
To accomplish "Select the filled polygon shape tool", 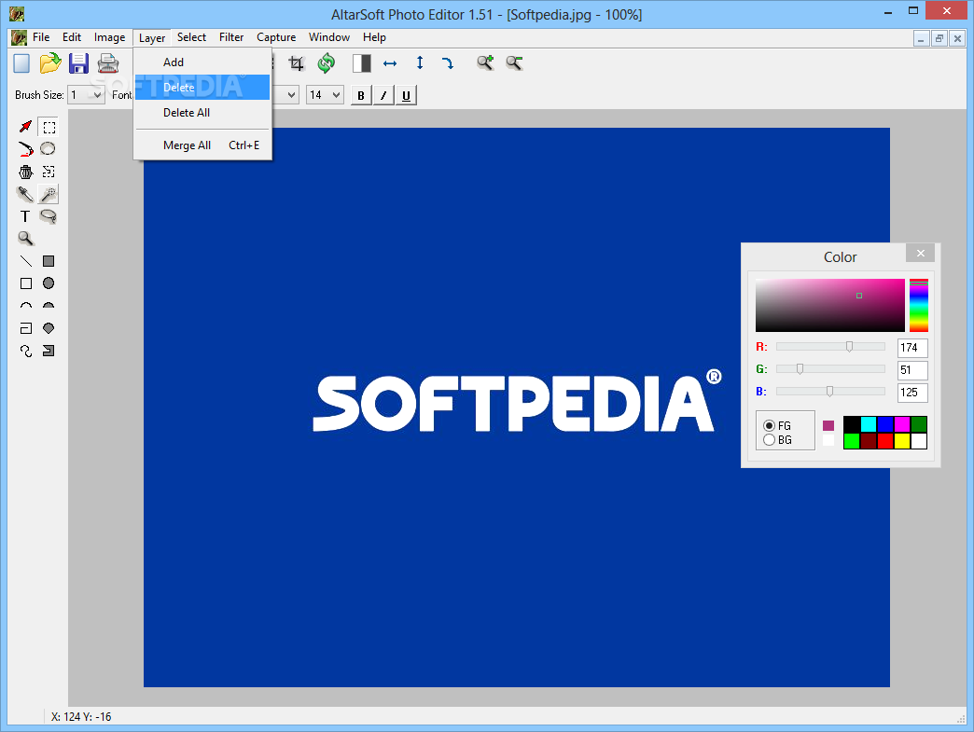I will [x=49, y=328].
